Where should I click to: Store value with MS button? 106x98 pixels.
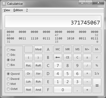tap(77, 49)
